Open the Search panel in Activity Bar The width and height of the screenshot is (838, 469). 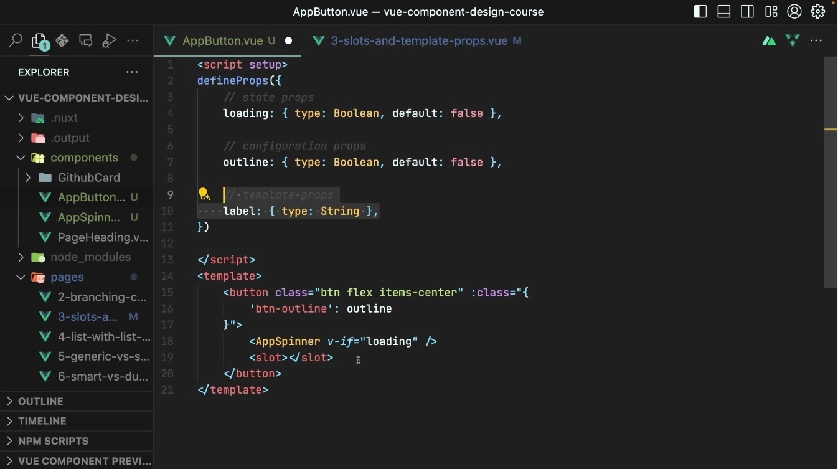pyautogui.click(x=15, y=40)
